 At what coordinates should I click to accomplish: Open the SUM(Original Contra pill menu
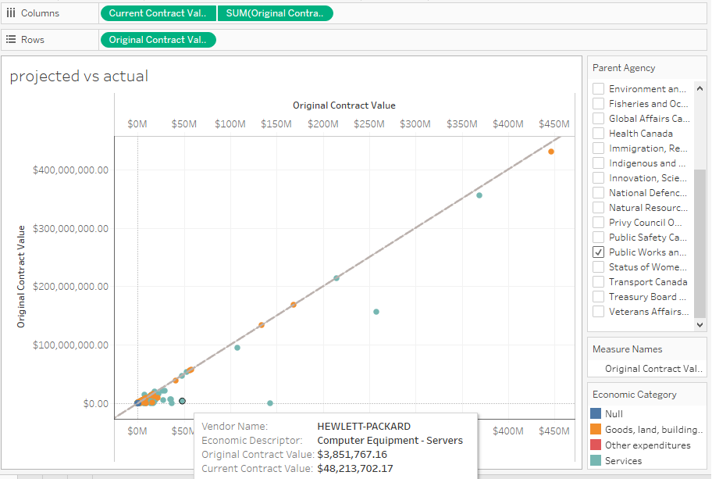(327, 13)
